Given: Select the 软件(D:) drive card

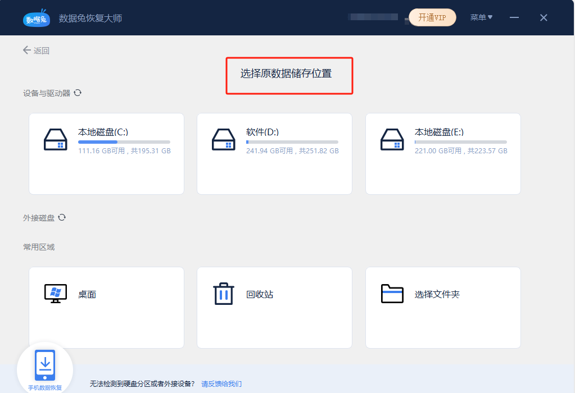Looking at the screenshot, I should (275, 154).
